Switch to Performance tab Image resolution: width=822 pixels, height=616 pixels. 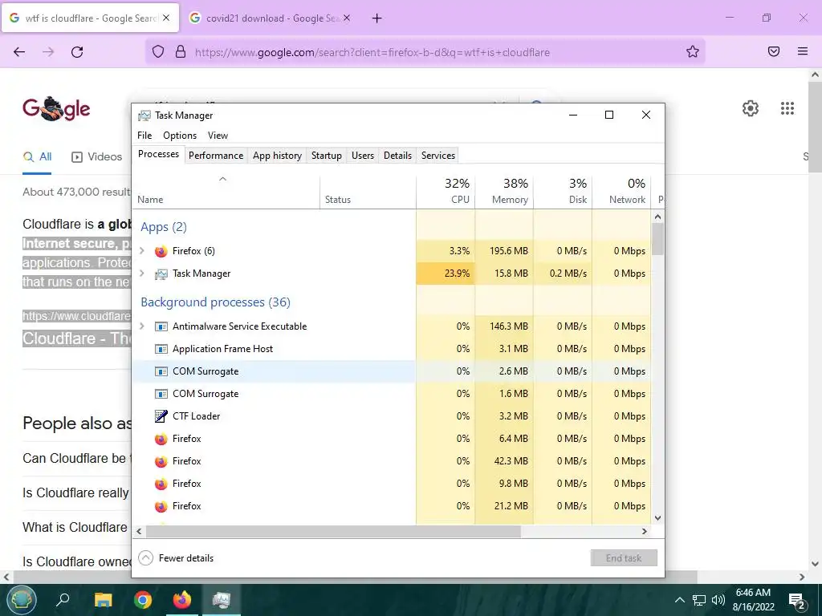tap(216, 156)
